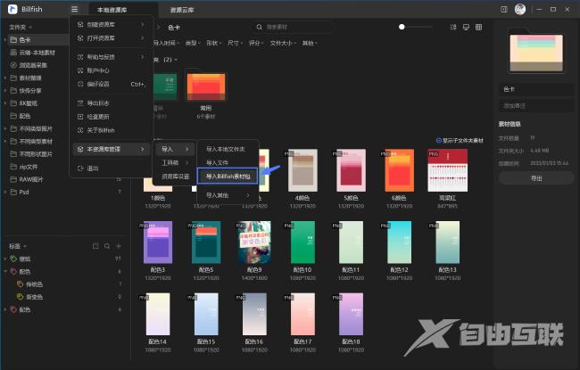This screenshot has width=580, height=370.
Task: Click the tag search magnifier icon
Action: tap(107, 246)
